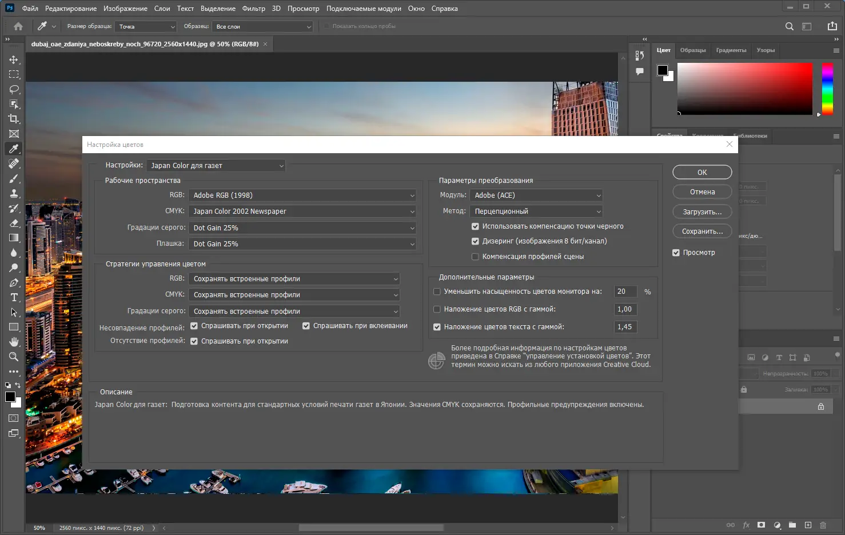This screenshot has width=845, height=535.
Task: Select the Move tool
Action: (x=14, y=60)
